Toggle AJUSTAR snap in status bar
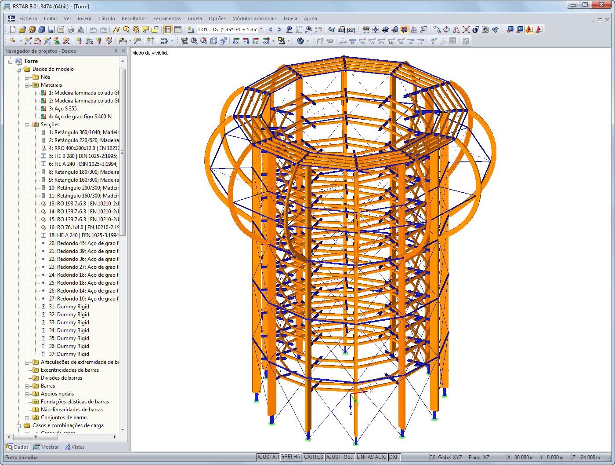615x465 pixels. click(x=268, y=457)
